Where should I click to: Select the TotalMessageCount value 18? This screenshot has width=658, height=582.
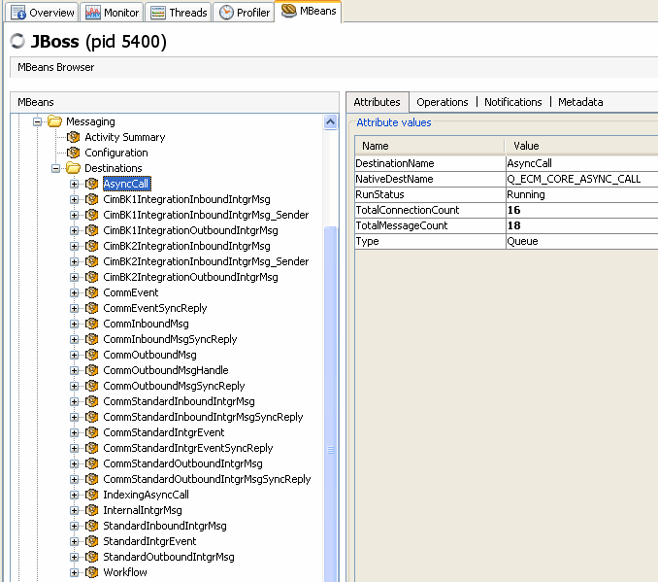tap(513, 225)
